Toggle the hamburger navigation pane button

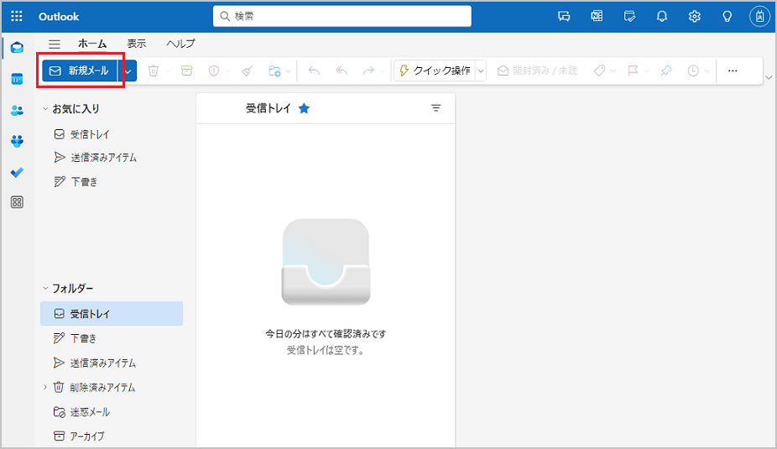coord(55,44)
